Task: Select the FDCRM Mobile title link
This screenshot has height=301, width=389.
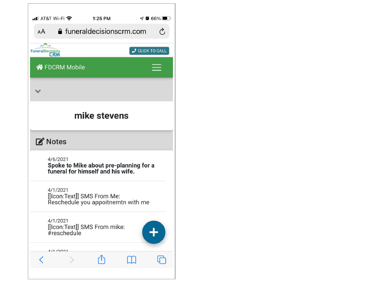Action: (x=65, y=67)
